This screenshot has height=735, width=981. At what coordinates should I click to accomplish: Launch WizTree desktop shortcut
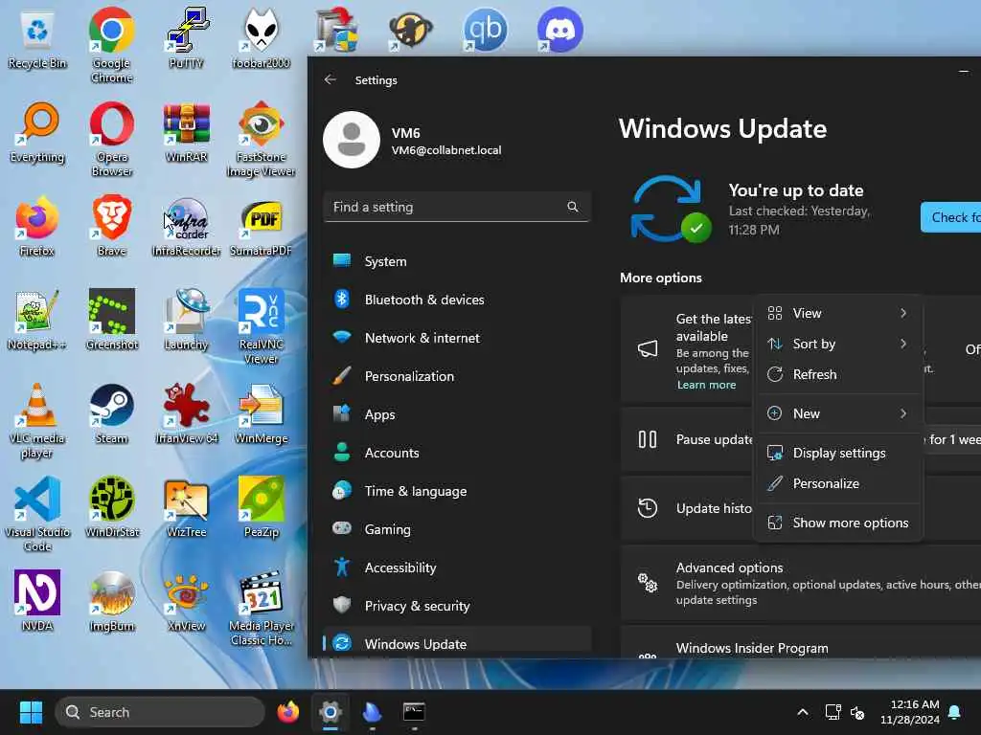pos(186,507)
